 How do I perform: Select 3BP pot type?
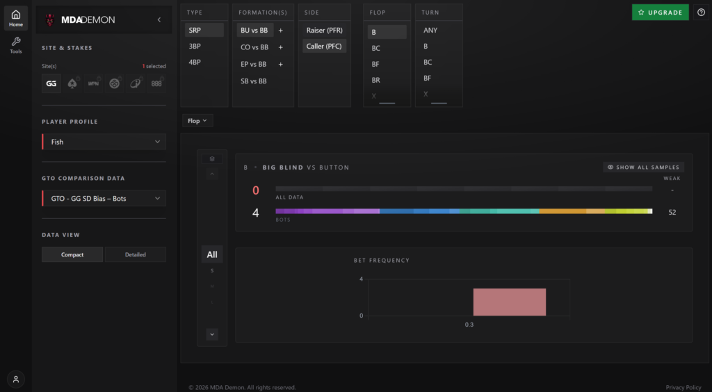click(x=204, y=47)
